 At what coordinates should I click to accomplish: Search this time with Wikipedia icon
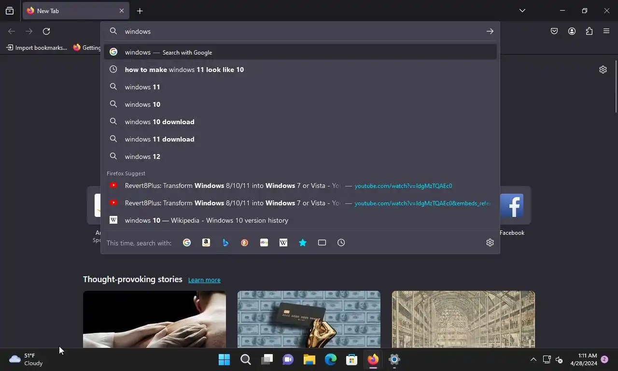tap(283, 243)
